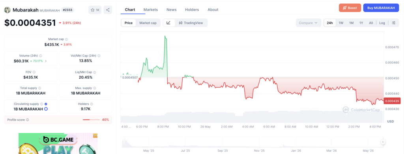Click the historical range navigator strip
This screenshot has width=404, height=154.
tap(252, 142)
